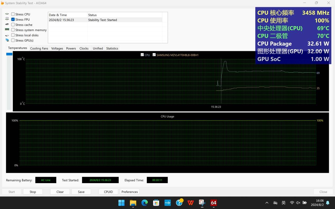Click the CPUID button
The height and width of the screenshot is (209, 335).
pos(108,192)
